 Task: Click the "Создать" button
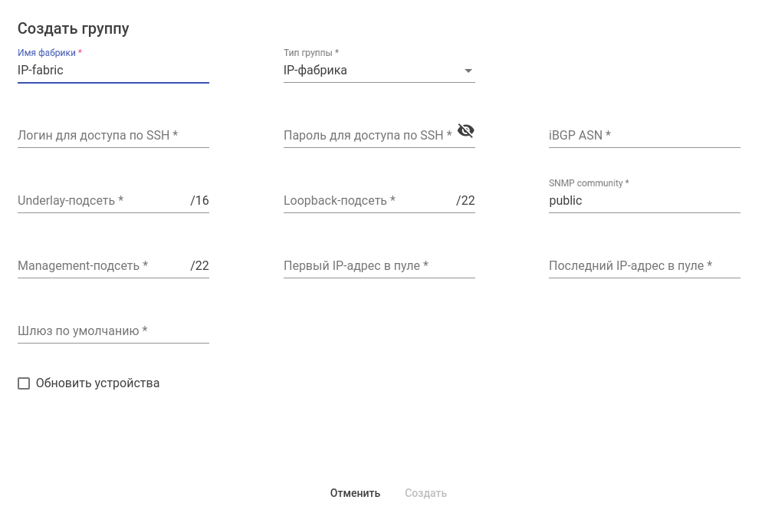point(425,493)
